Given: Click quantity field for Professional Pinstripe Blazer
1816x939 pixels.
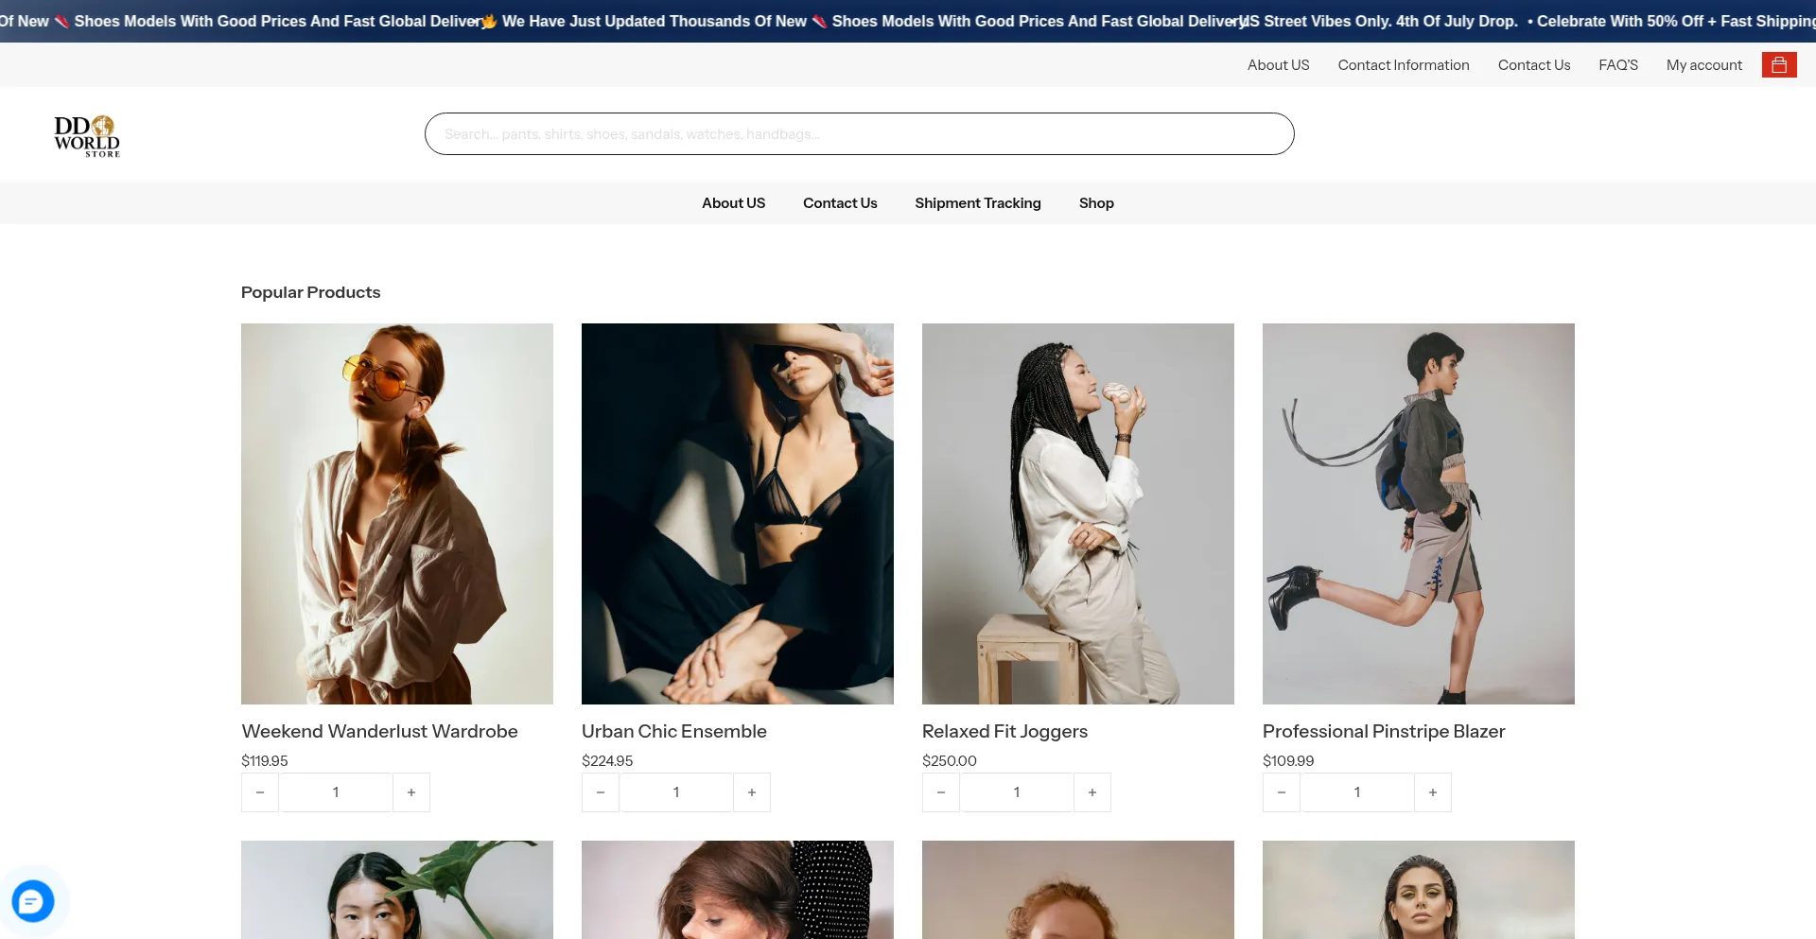Looking at the screenshot, I should [x=1356, y=792].
